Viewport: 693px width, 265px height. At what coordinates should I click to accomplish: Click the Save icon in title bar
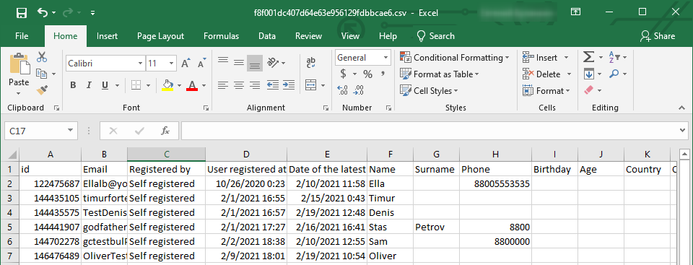pyautogui.click(x=21, y=13)
